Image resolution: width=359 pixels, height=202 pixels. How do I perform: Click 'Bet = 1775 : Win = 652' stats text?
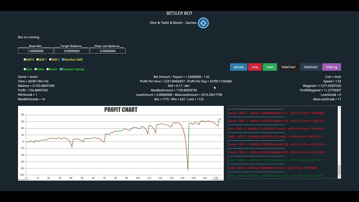[179, 99]
